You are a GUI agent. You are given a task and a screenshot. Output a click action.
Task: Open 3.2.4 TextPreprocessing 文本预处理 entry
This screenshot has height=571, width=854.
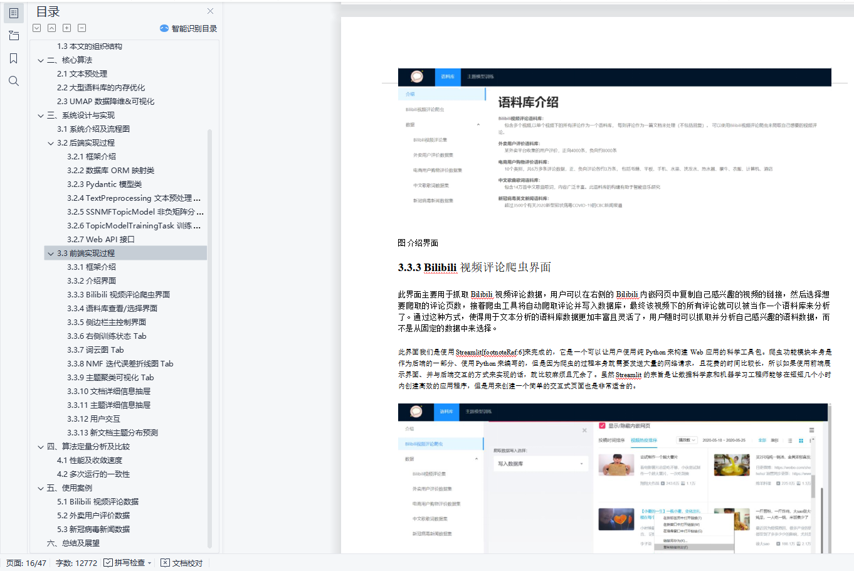click(134, 198)
